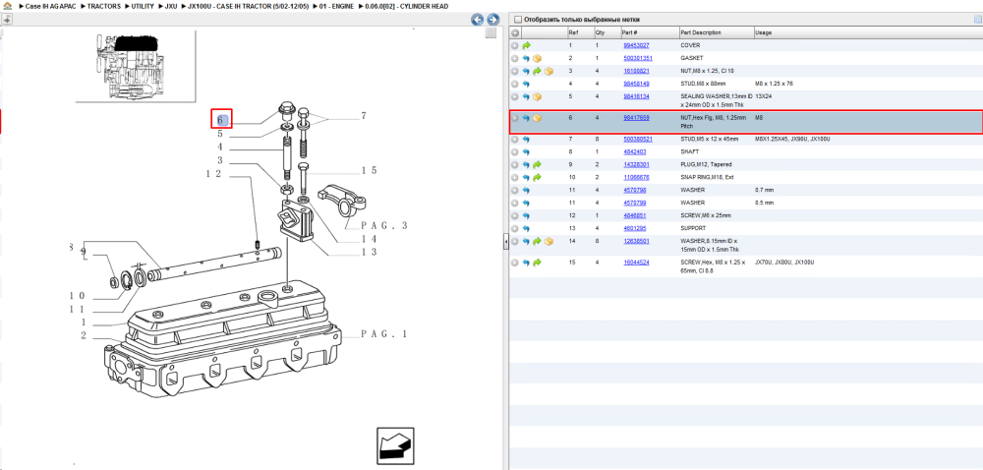The width and height of the screenshot is (983, 470).
Task: Click the blue arrow on the SHAFT row
Action: 527,152
